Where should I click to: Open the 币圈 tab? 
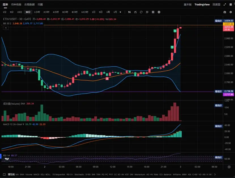[x=40, y=5]
